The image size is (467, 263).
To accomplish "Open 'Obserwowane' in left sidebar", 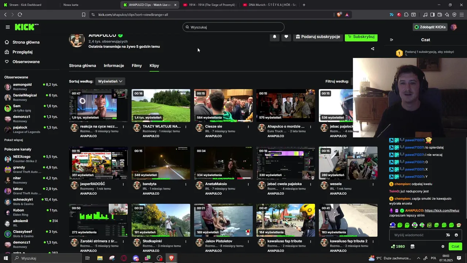I will 22,62.
